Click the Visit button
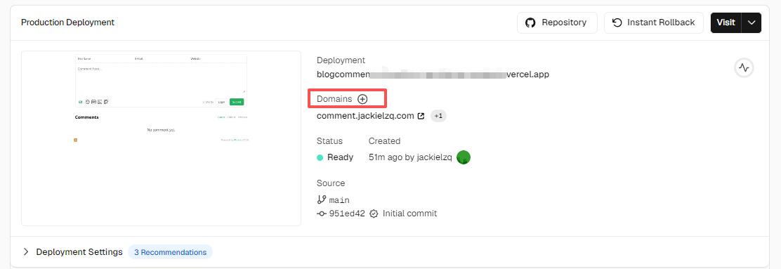 (x=726, y=23)
